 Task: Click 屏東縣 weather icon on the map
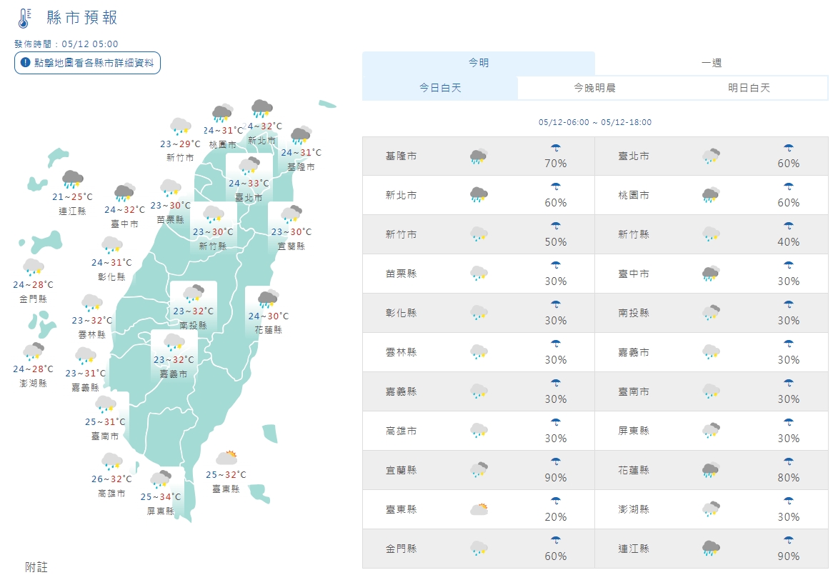[161, 479]
